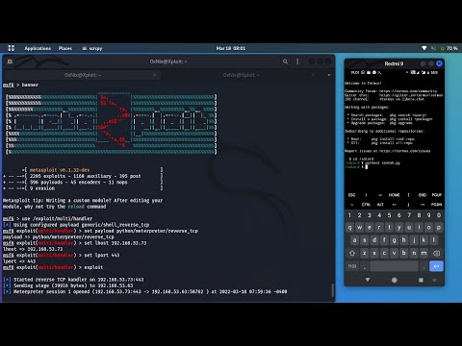This screenshot has height=346, width=462.
Task: Click the terminal search magnifier icon
Action: click(285, 62)
